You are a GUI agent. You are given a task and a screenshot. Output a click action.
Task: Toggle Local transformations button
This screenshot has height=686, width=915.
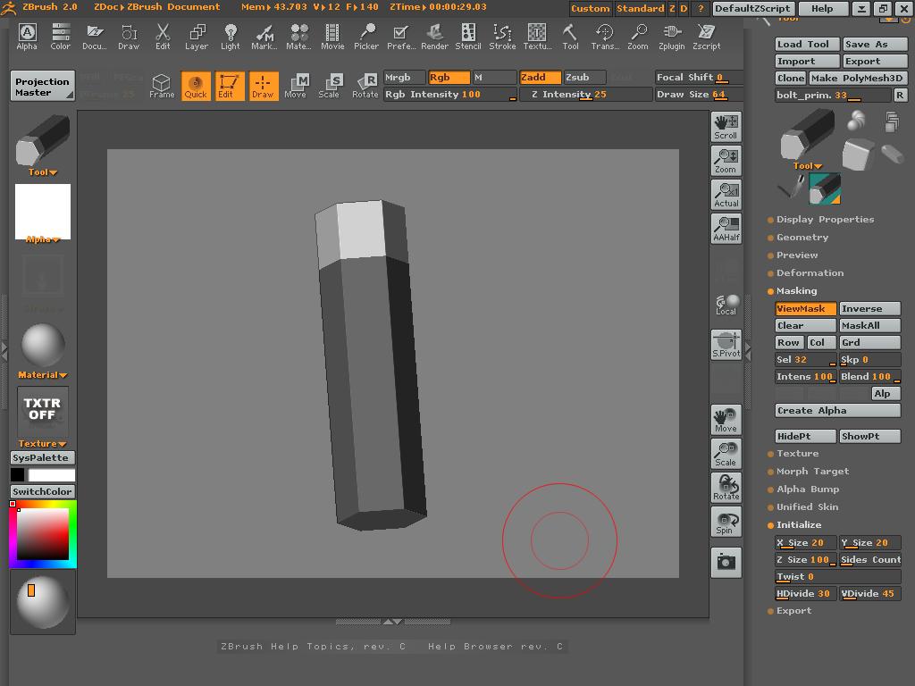point(726,304)
